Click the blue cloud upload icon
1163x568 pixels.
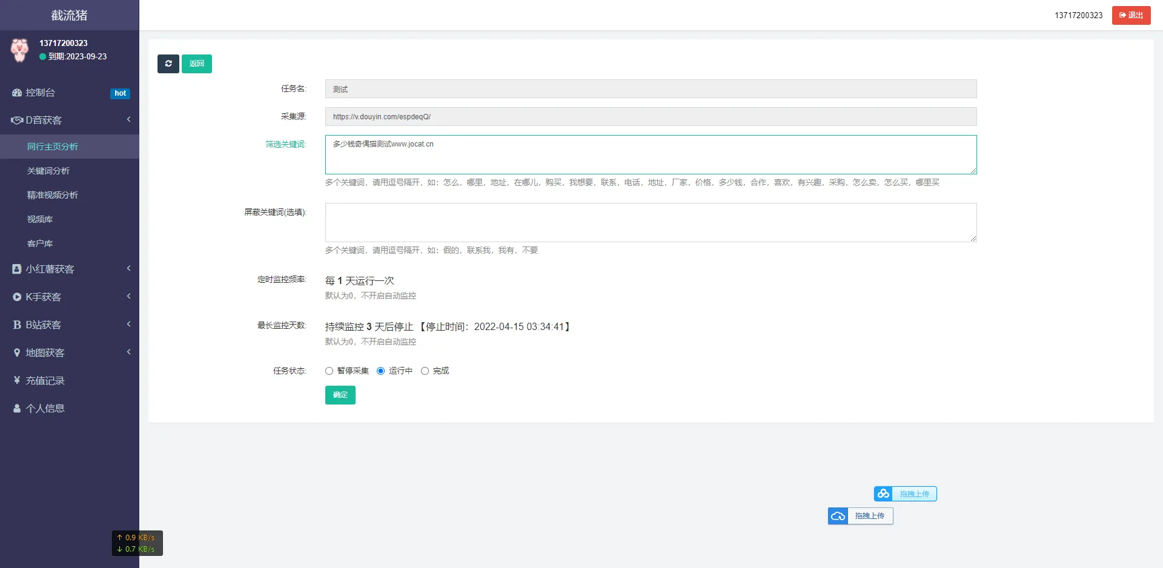tap(838, 516)
